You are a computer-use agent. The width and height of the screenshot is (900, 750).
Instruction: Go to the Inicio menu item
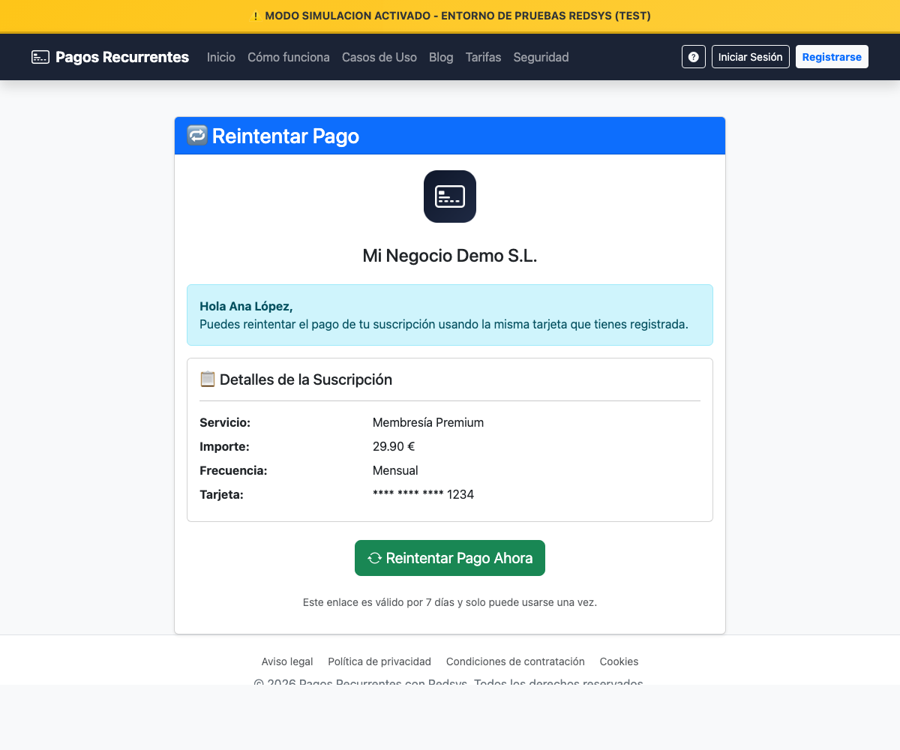point(221,57)
